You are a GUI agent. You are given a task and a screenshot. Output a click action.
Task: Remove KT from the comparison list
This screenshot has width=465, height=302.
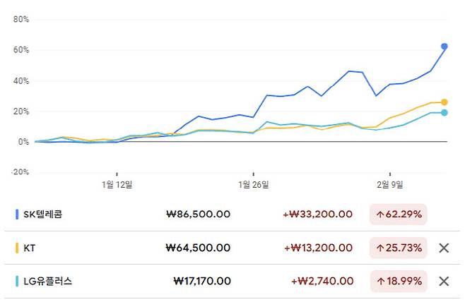[444, 248]
